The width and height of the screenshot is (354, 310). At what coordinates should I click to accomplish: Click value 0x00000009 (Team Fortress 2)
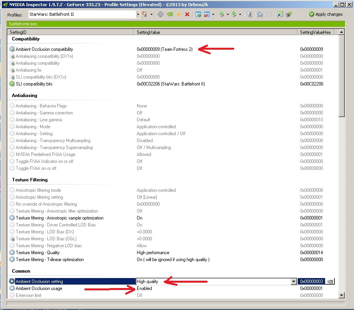[164, 49]
